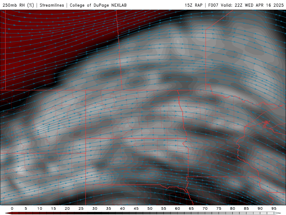Screen dimensions: 286x215
Task: Click the colorbar label 35
Action: (109, 209)
